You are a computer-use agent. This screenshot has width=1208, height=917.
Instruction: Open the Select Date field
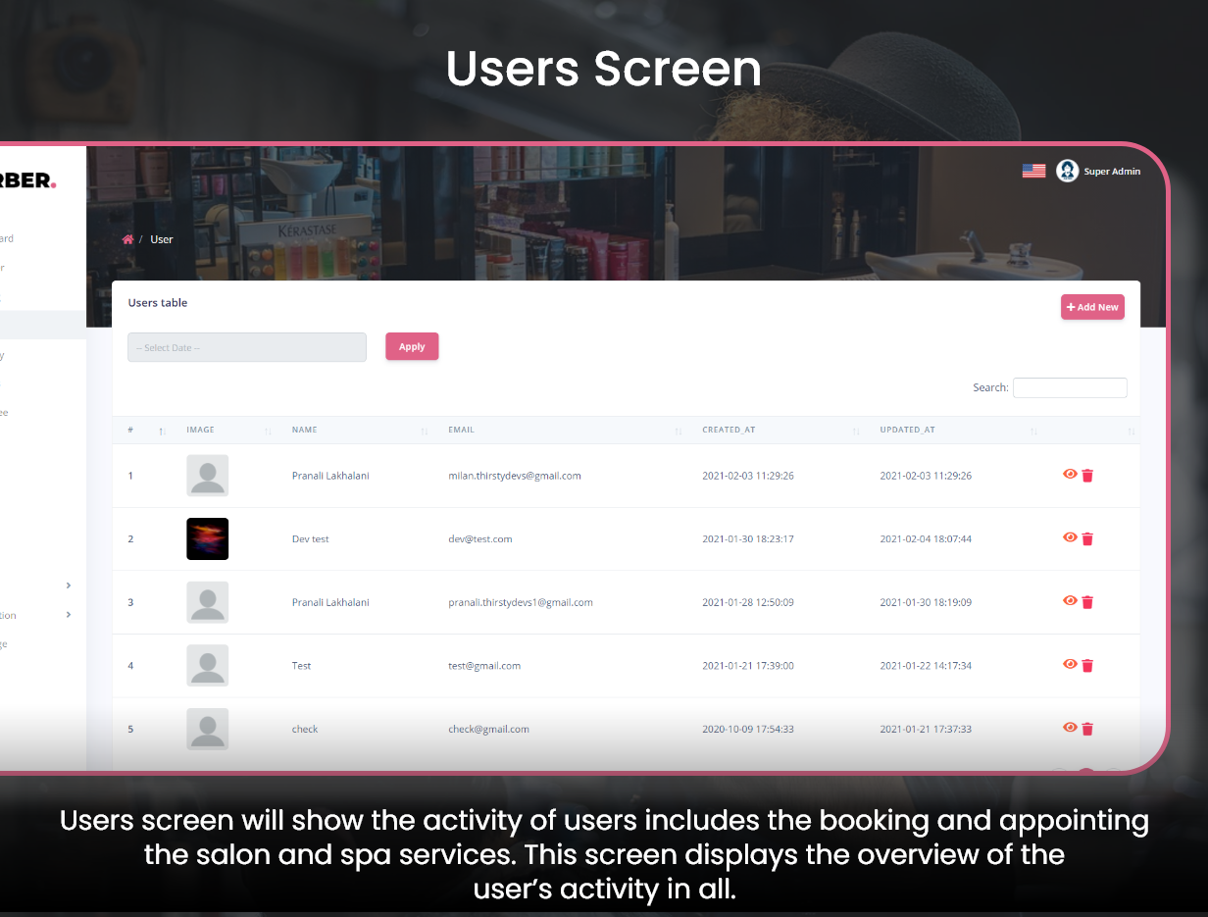[x=247, y=347]
